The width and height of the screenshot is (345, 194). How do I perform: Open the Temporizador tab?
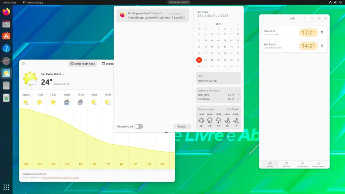pos(318,164)
